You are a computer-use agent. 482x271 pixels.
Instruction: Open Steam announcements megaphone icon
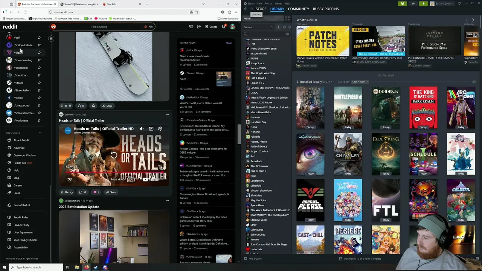[x=413, y=3]
